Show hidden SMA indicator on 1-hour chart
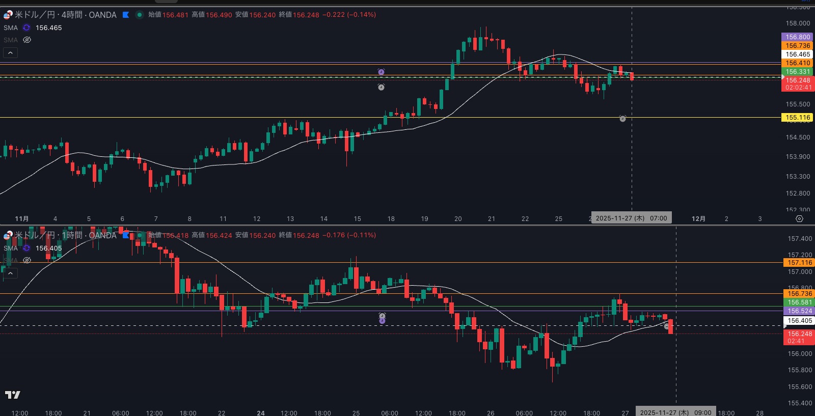 27,260
